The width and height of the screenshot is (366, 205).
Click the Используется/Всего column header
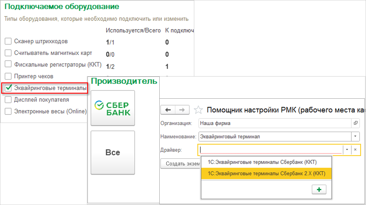pyautogui.click(x=133, y=30)
